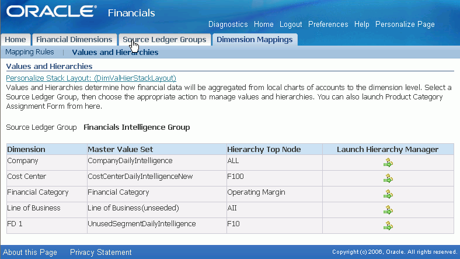The width and height of the screenshot is (460, 259).
Task: Open About this Page link
Action: click(30, 252)
